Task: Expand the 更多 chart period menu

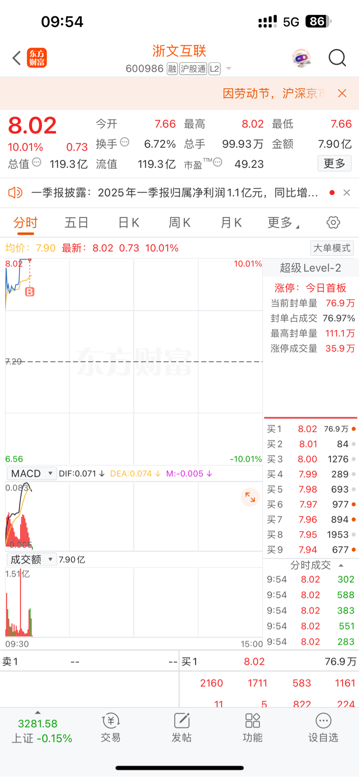Action: pos(283,223)
